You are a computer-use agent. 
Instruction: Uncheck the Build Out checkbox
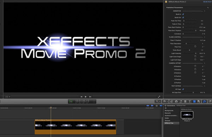183,17
